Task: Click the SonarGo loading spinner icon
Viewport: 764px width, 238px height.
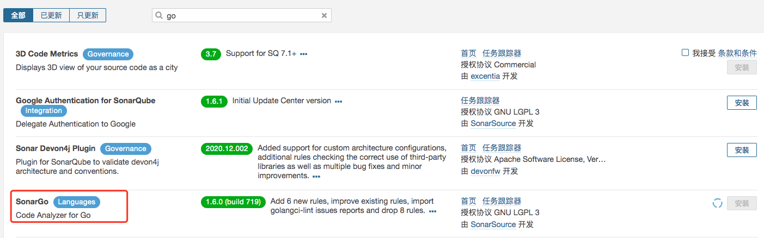Action: click(x=718, y=203)
